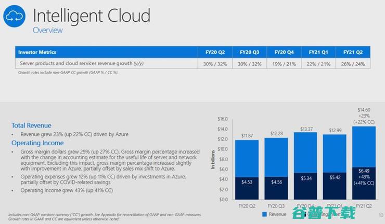The height and width of the screenshot is (224, 385).
Task: Click the FY20 Q4 table column header
Action: point(284,52)
